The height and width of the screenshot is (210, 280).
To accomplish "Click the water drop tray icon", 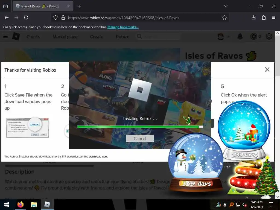I will point(225,205).
